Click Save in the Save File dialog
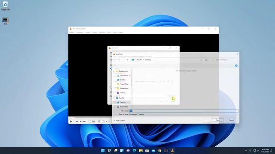 point(217,120)
